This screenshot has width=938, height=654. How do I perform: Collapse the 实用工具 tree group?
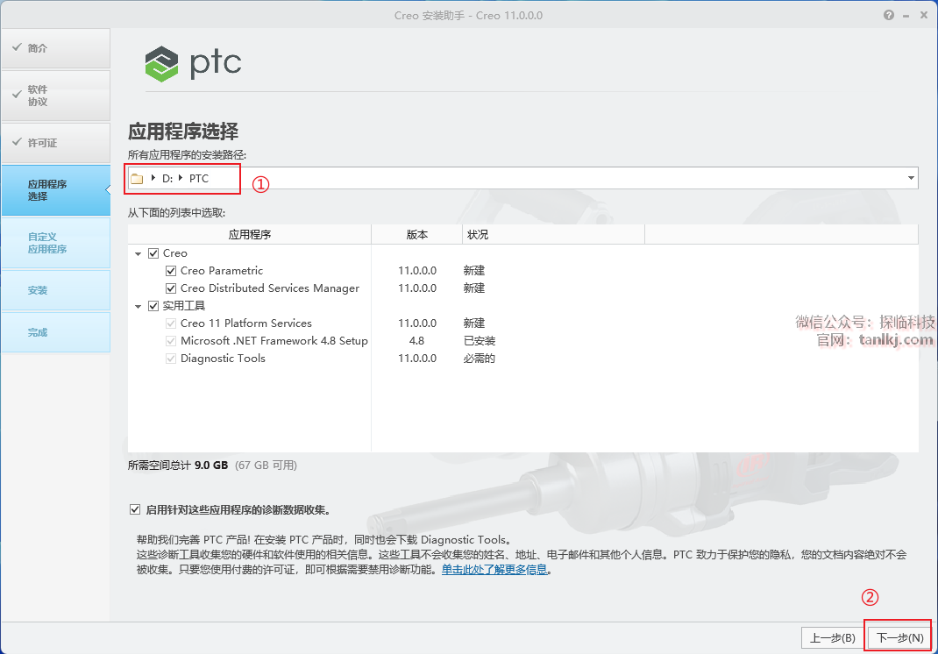[139, 306]
